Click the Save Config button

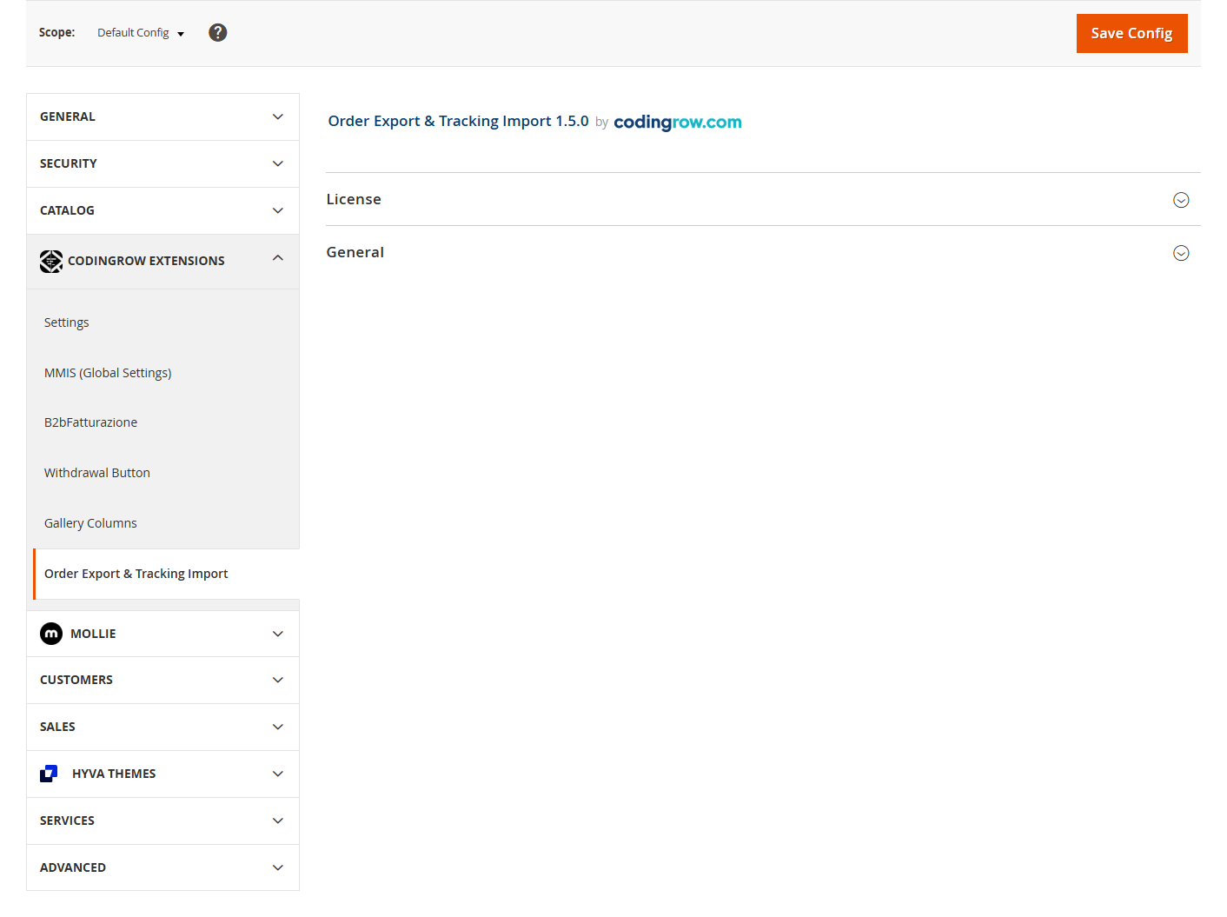click(x=1131, y=33)
